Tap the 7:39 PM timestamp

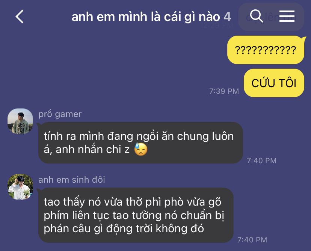click(x=224, y=91)
